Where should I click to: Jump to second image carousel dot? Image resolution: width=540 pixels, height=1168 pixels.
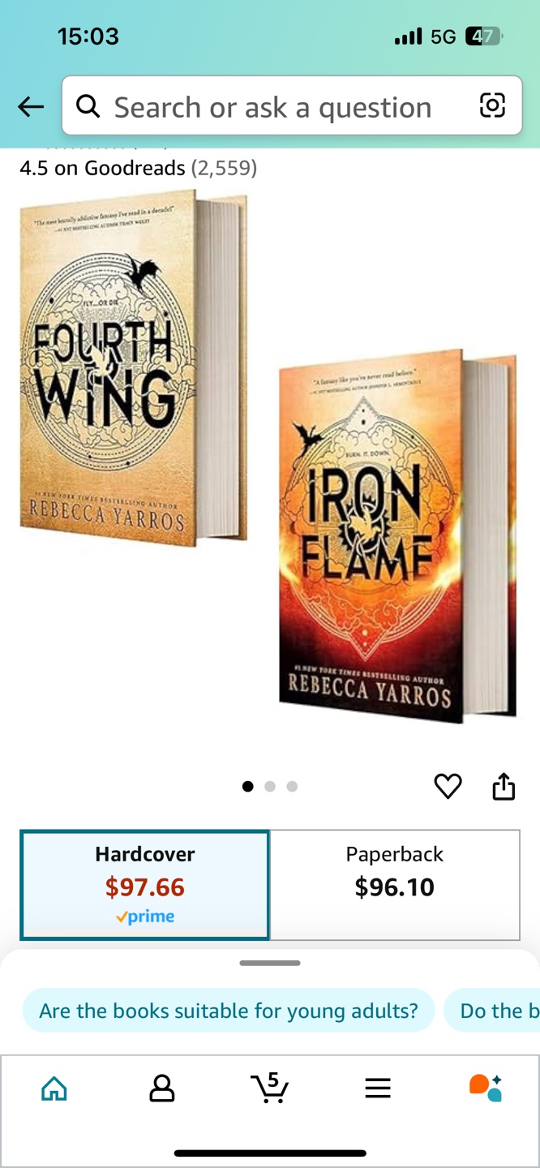coord(270,786)
